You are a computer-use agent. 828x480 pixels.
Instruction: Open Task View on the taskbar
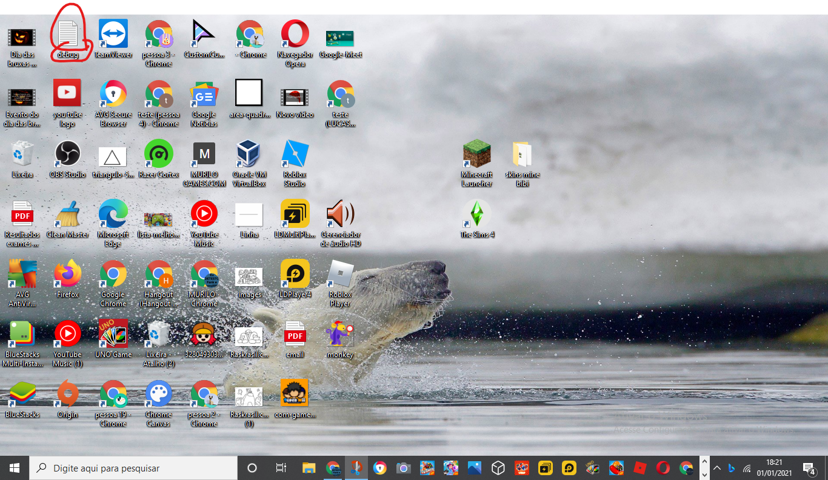[x=281, y=468]
